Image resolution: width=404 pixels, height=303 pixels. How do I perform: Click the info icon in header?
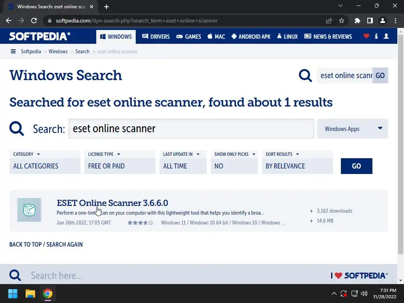click(376, 36)
